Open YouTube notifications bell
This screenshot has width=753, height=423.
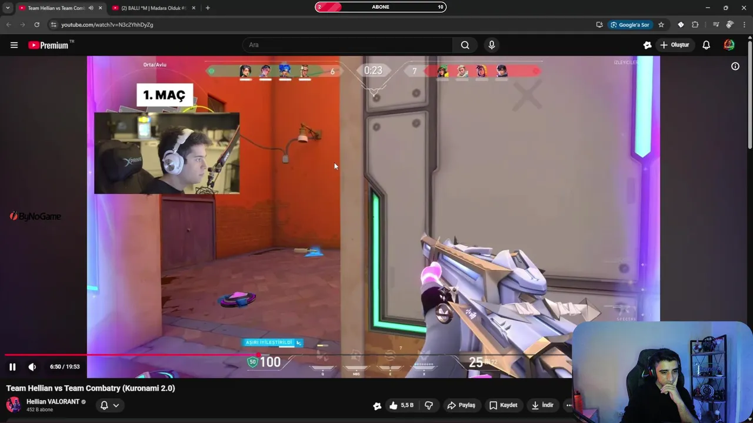(x=707, y=45)
